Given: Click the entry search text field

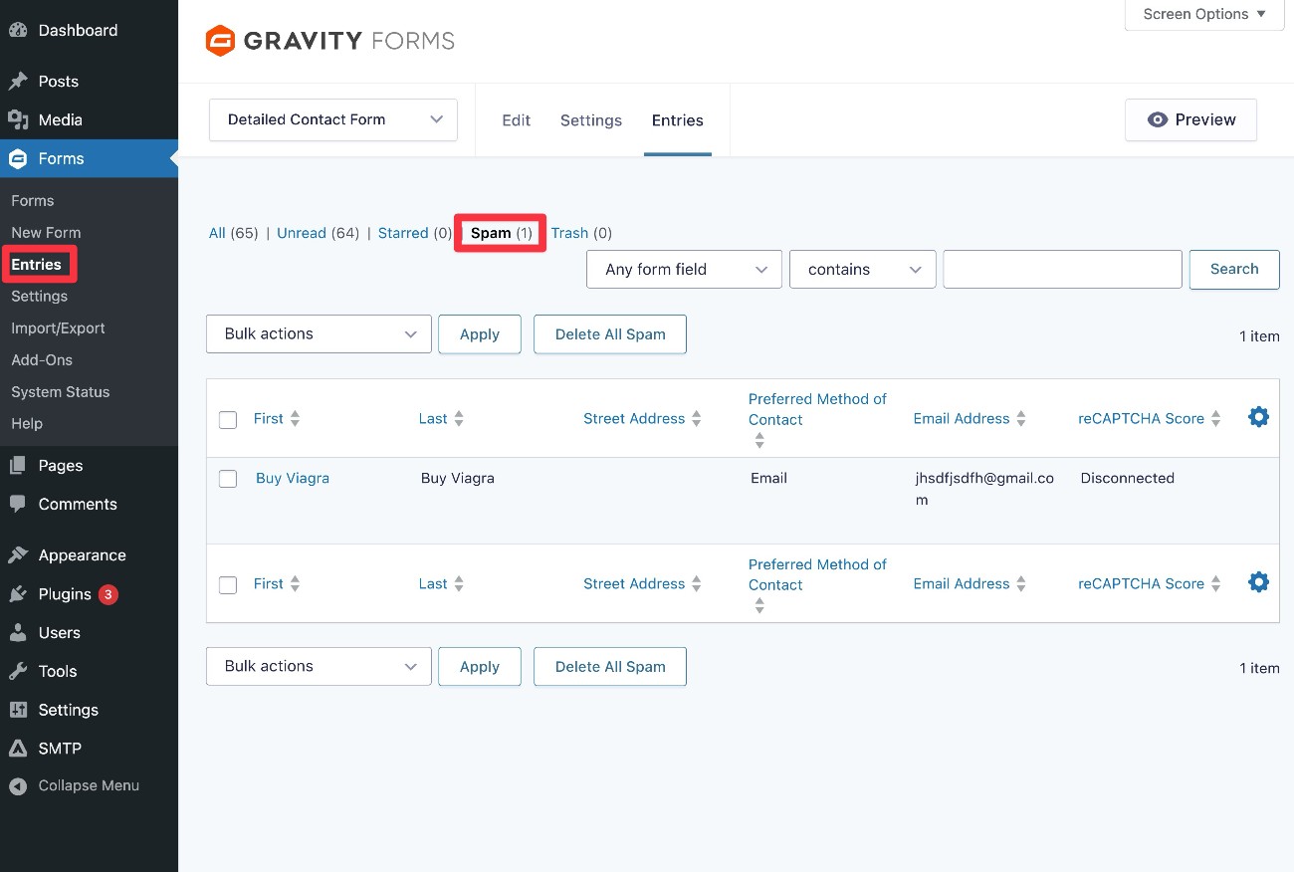Looking at the screenshot, I should coord(1062,270).
